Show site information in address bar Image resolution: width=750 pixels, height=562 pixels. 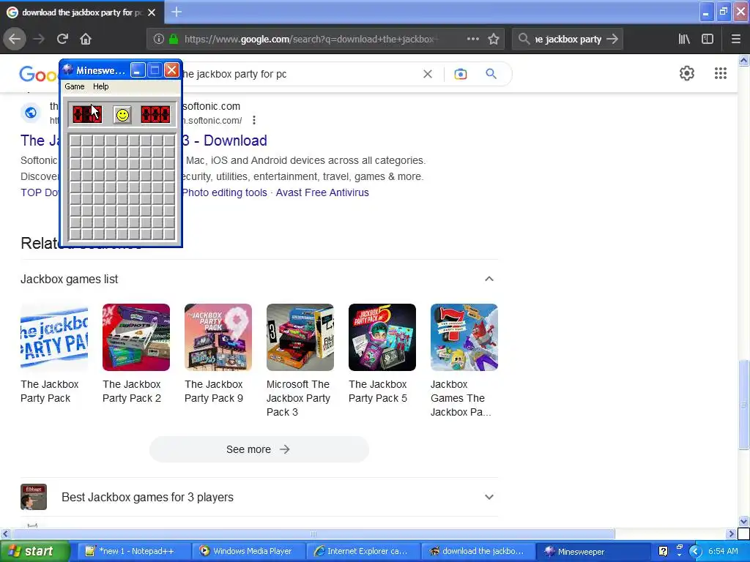coord(159,40)
